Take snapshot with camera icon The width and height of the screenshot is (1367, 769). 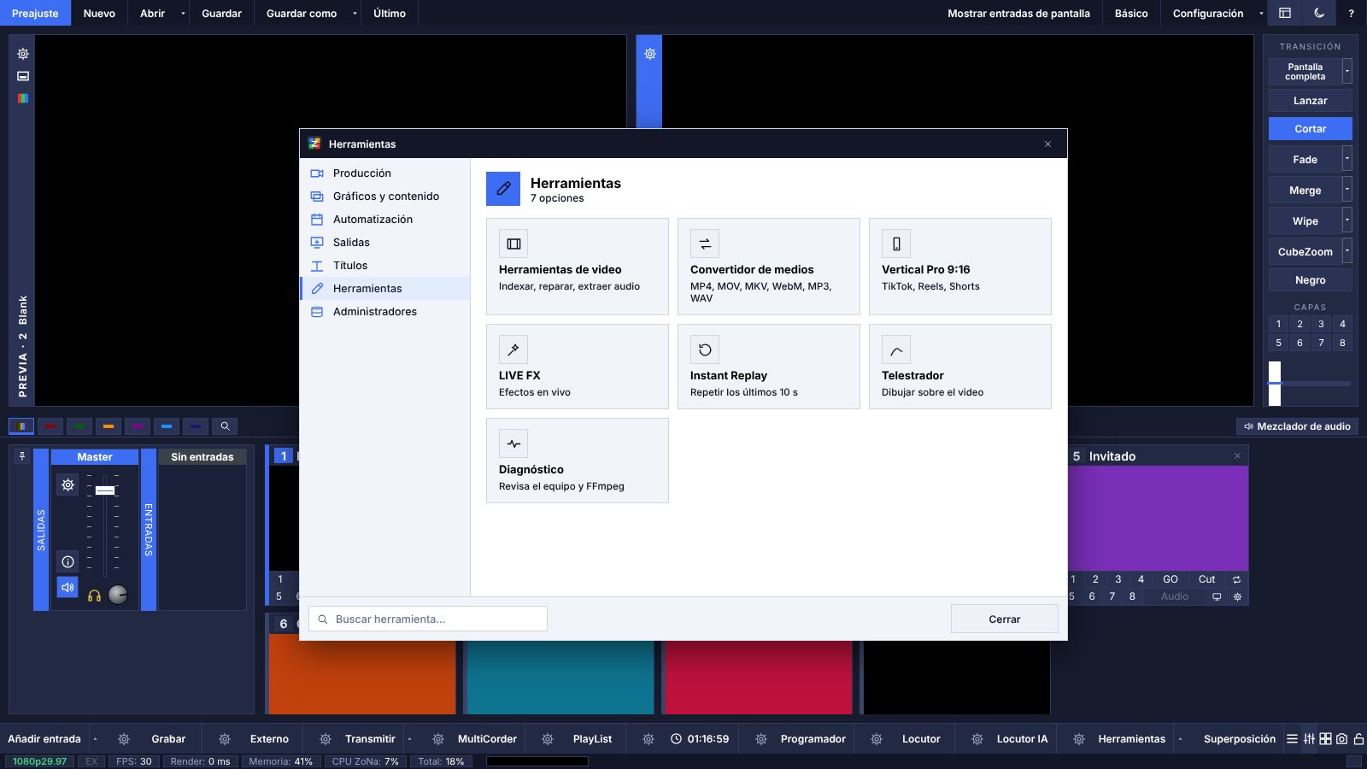coord(1341,739)
